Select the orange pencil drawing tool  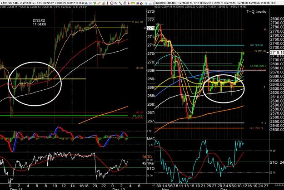[99, 3]
